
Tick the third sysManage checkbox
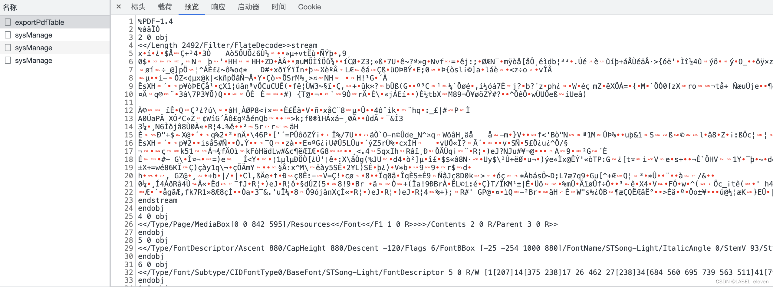(8, 60)
